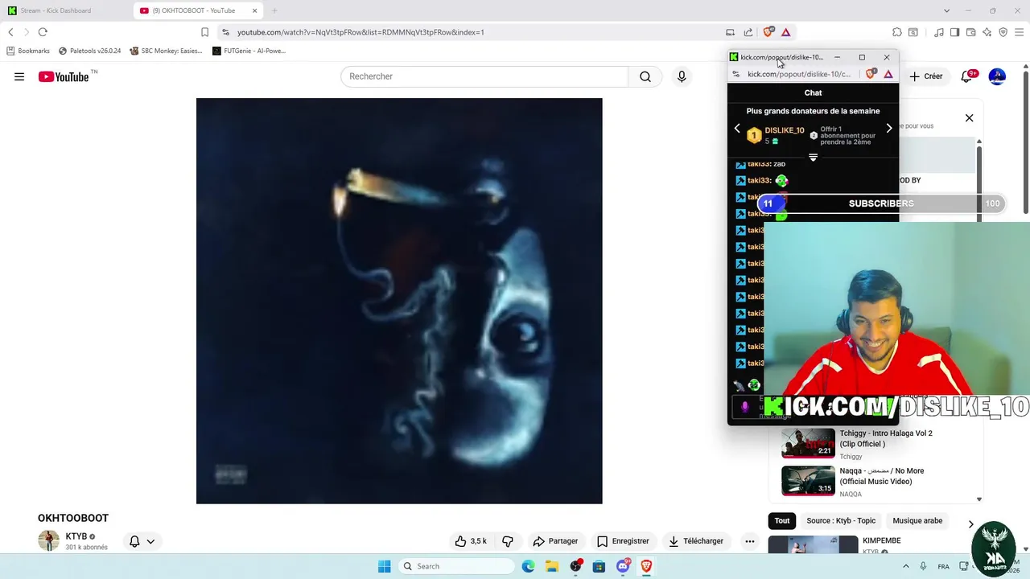This screenshot has height=579, width=1030.
Task: Open File Explorer from taskbar
Action: pyautogui.click(x=552, y=566)
